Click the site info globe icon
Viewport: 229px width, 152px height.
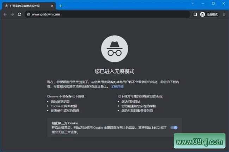pos(29,14)
